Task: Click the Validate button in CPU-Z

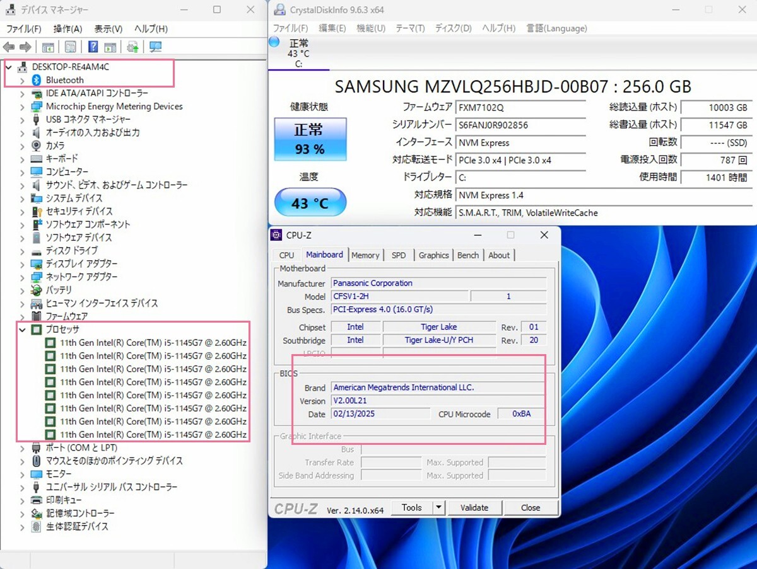Action: click(x=474, y=508)
